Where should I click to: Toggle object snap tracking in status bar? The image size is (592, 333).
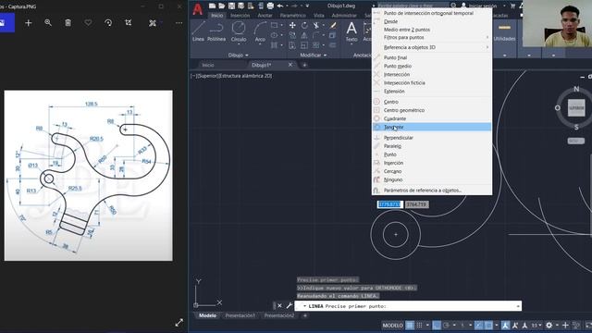[478, 325]
